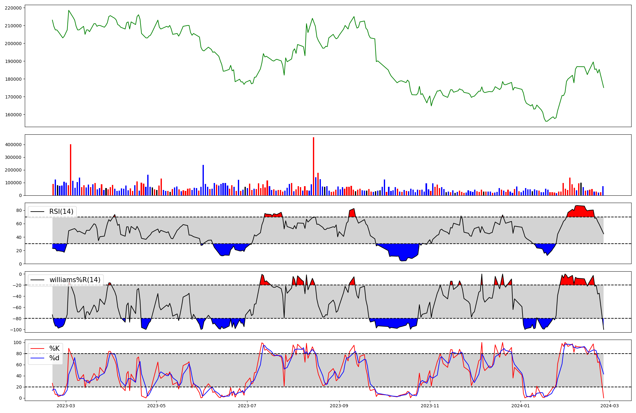The image size is (636, 413).
Task: Click the RSI(14) legend label
Action: pos(61,212)
